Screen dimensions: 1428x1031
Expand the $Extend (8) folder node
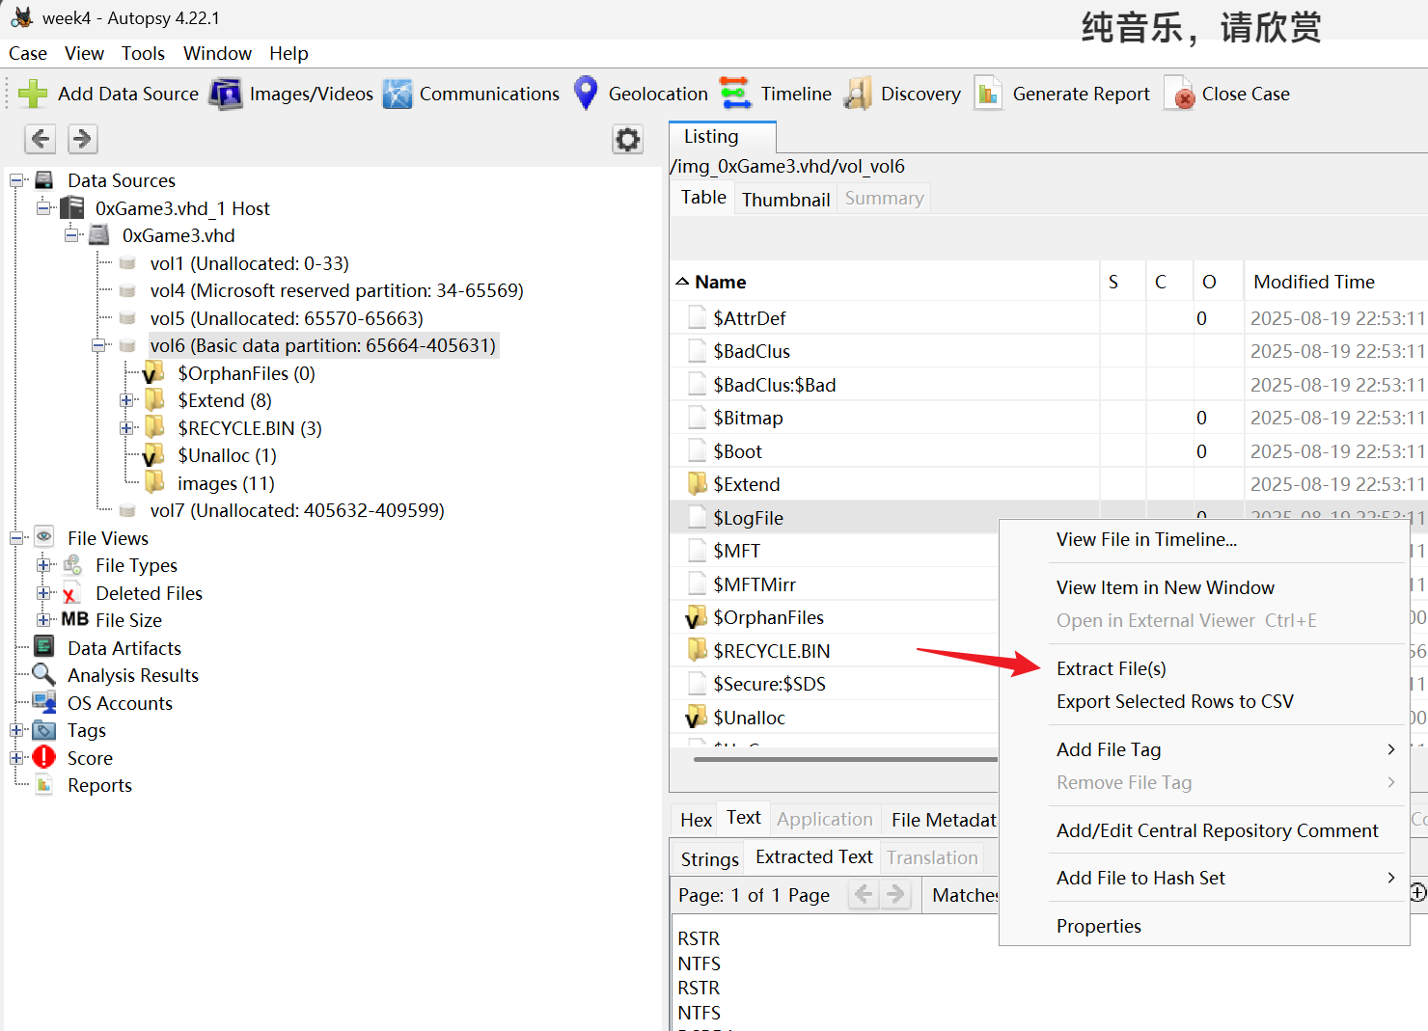pyautogui.click(x=126, y=400)
